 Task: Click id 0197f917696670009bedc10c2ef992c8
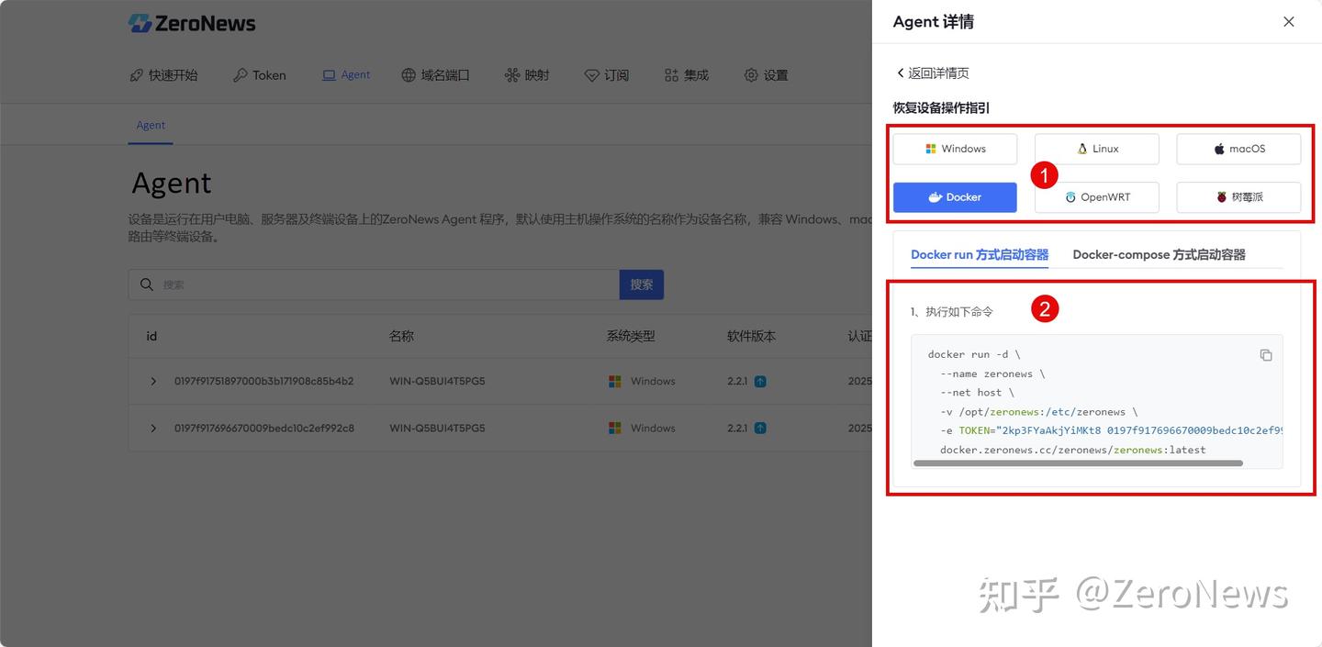tap(264, 428)
